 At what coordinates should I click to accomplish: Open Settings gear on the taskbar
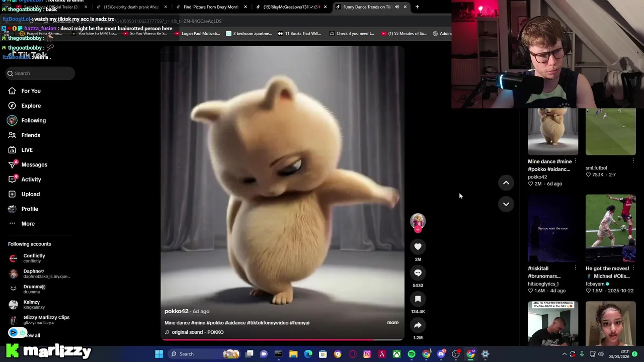tap(486, 354)
